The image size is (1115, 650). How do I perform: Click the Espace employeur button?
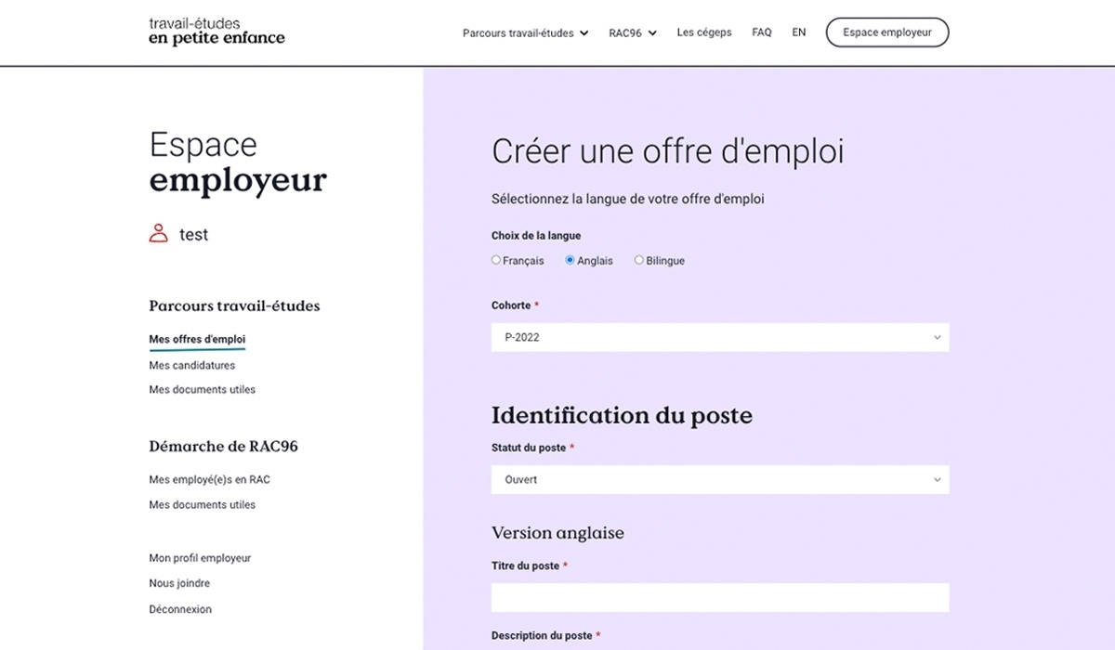887,32
